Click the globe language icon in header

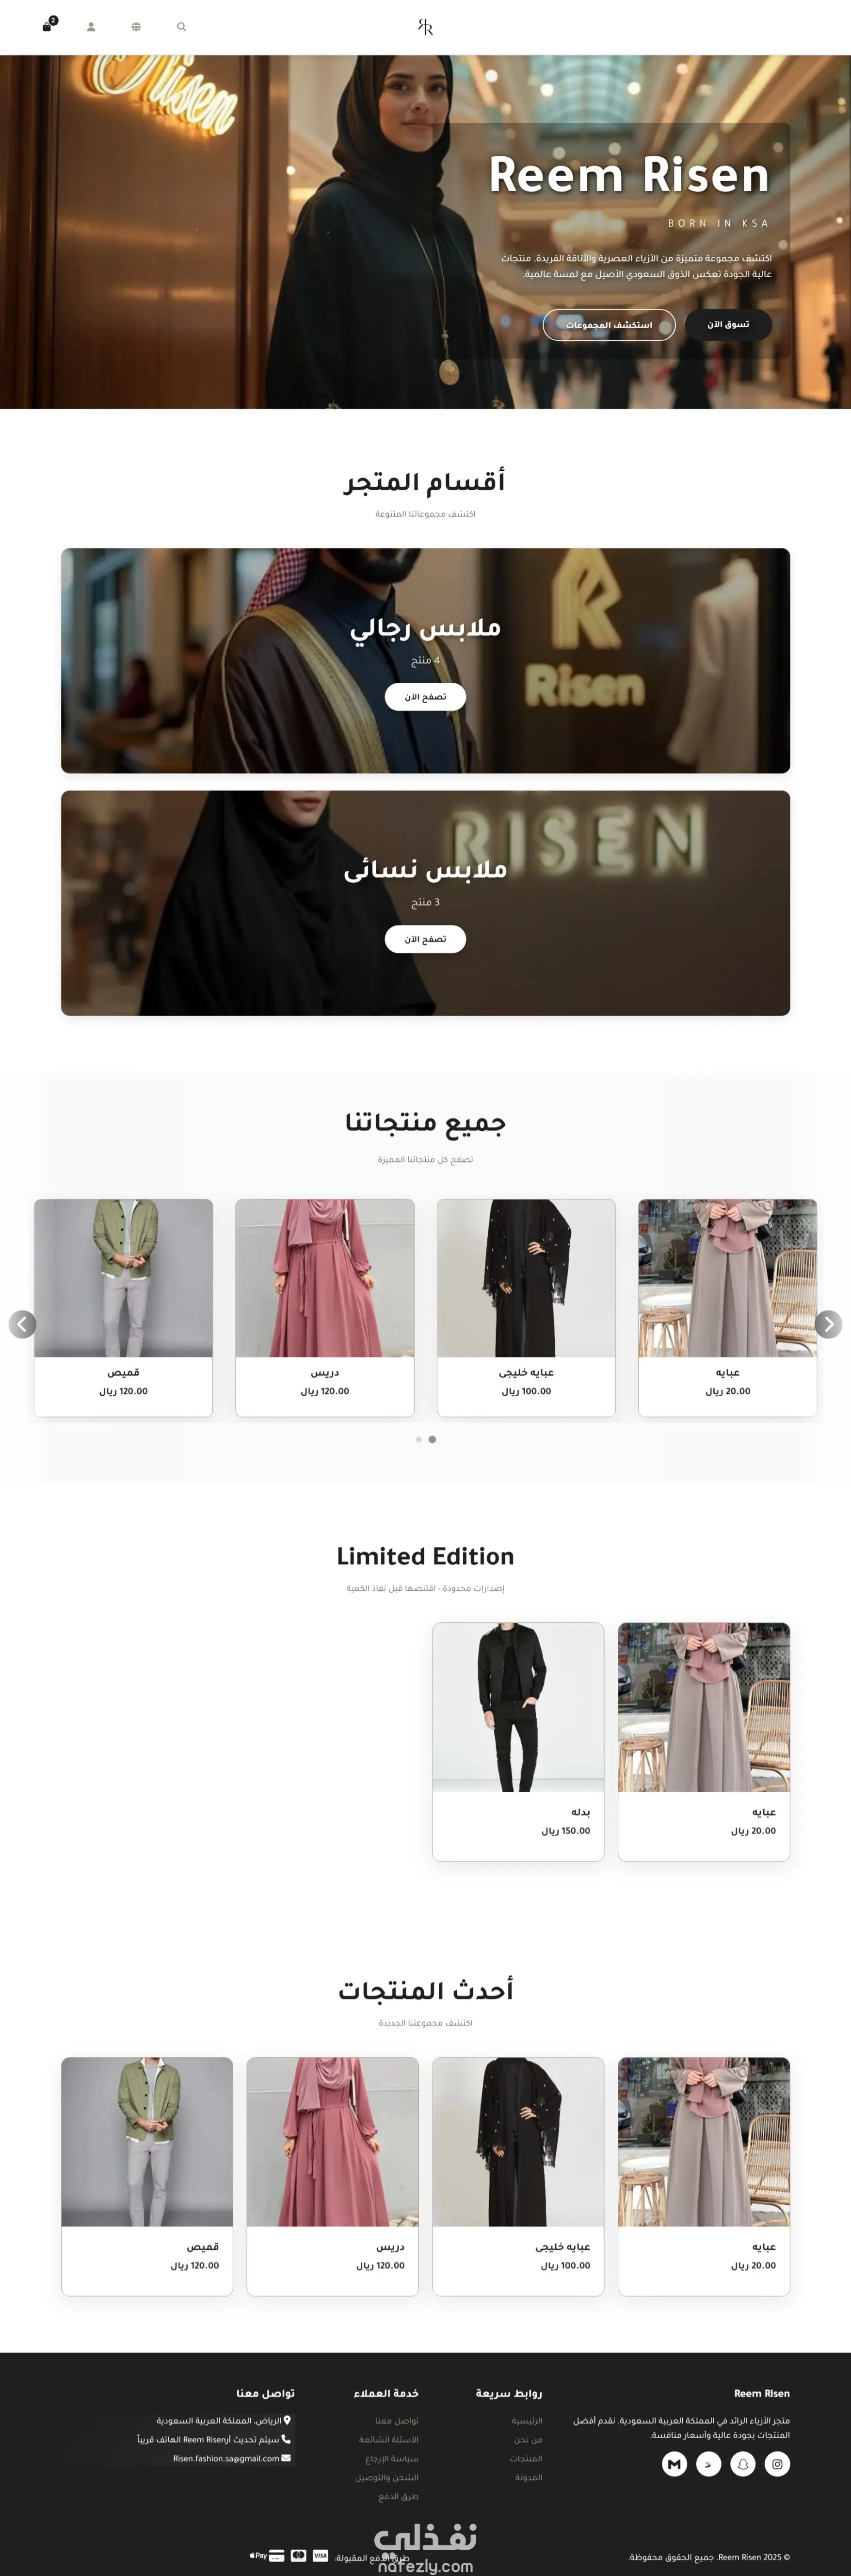coord(136,27)
